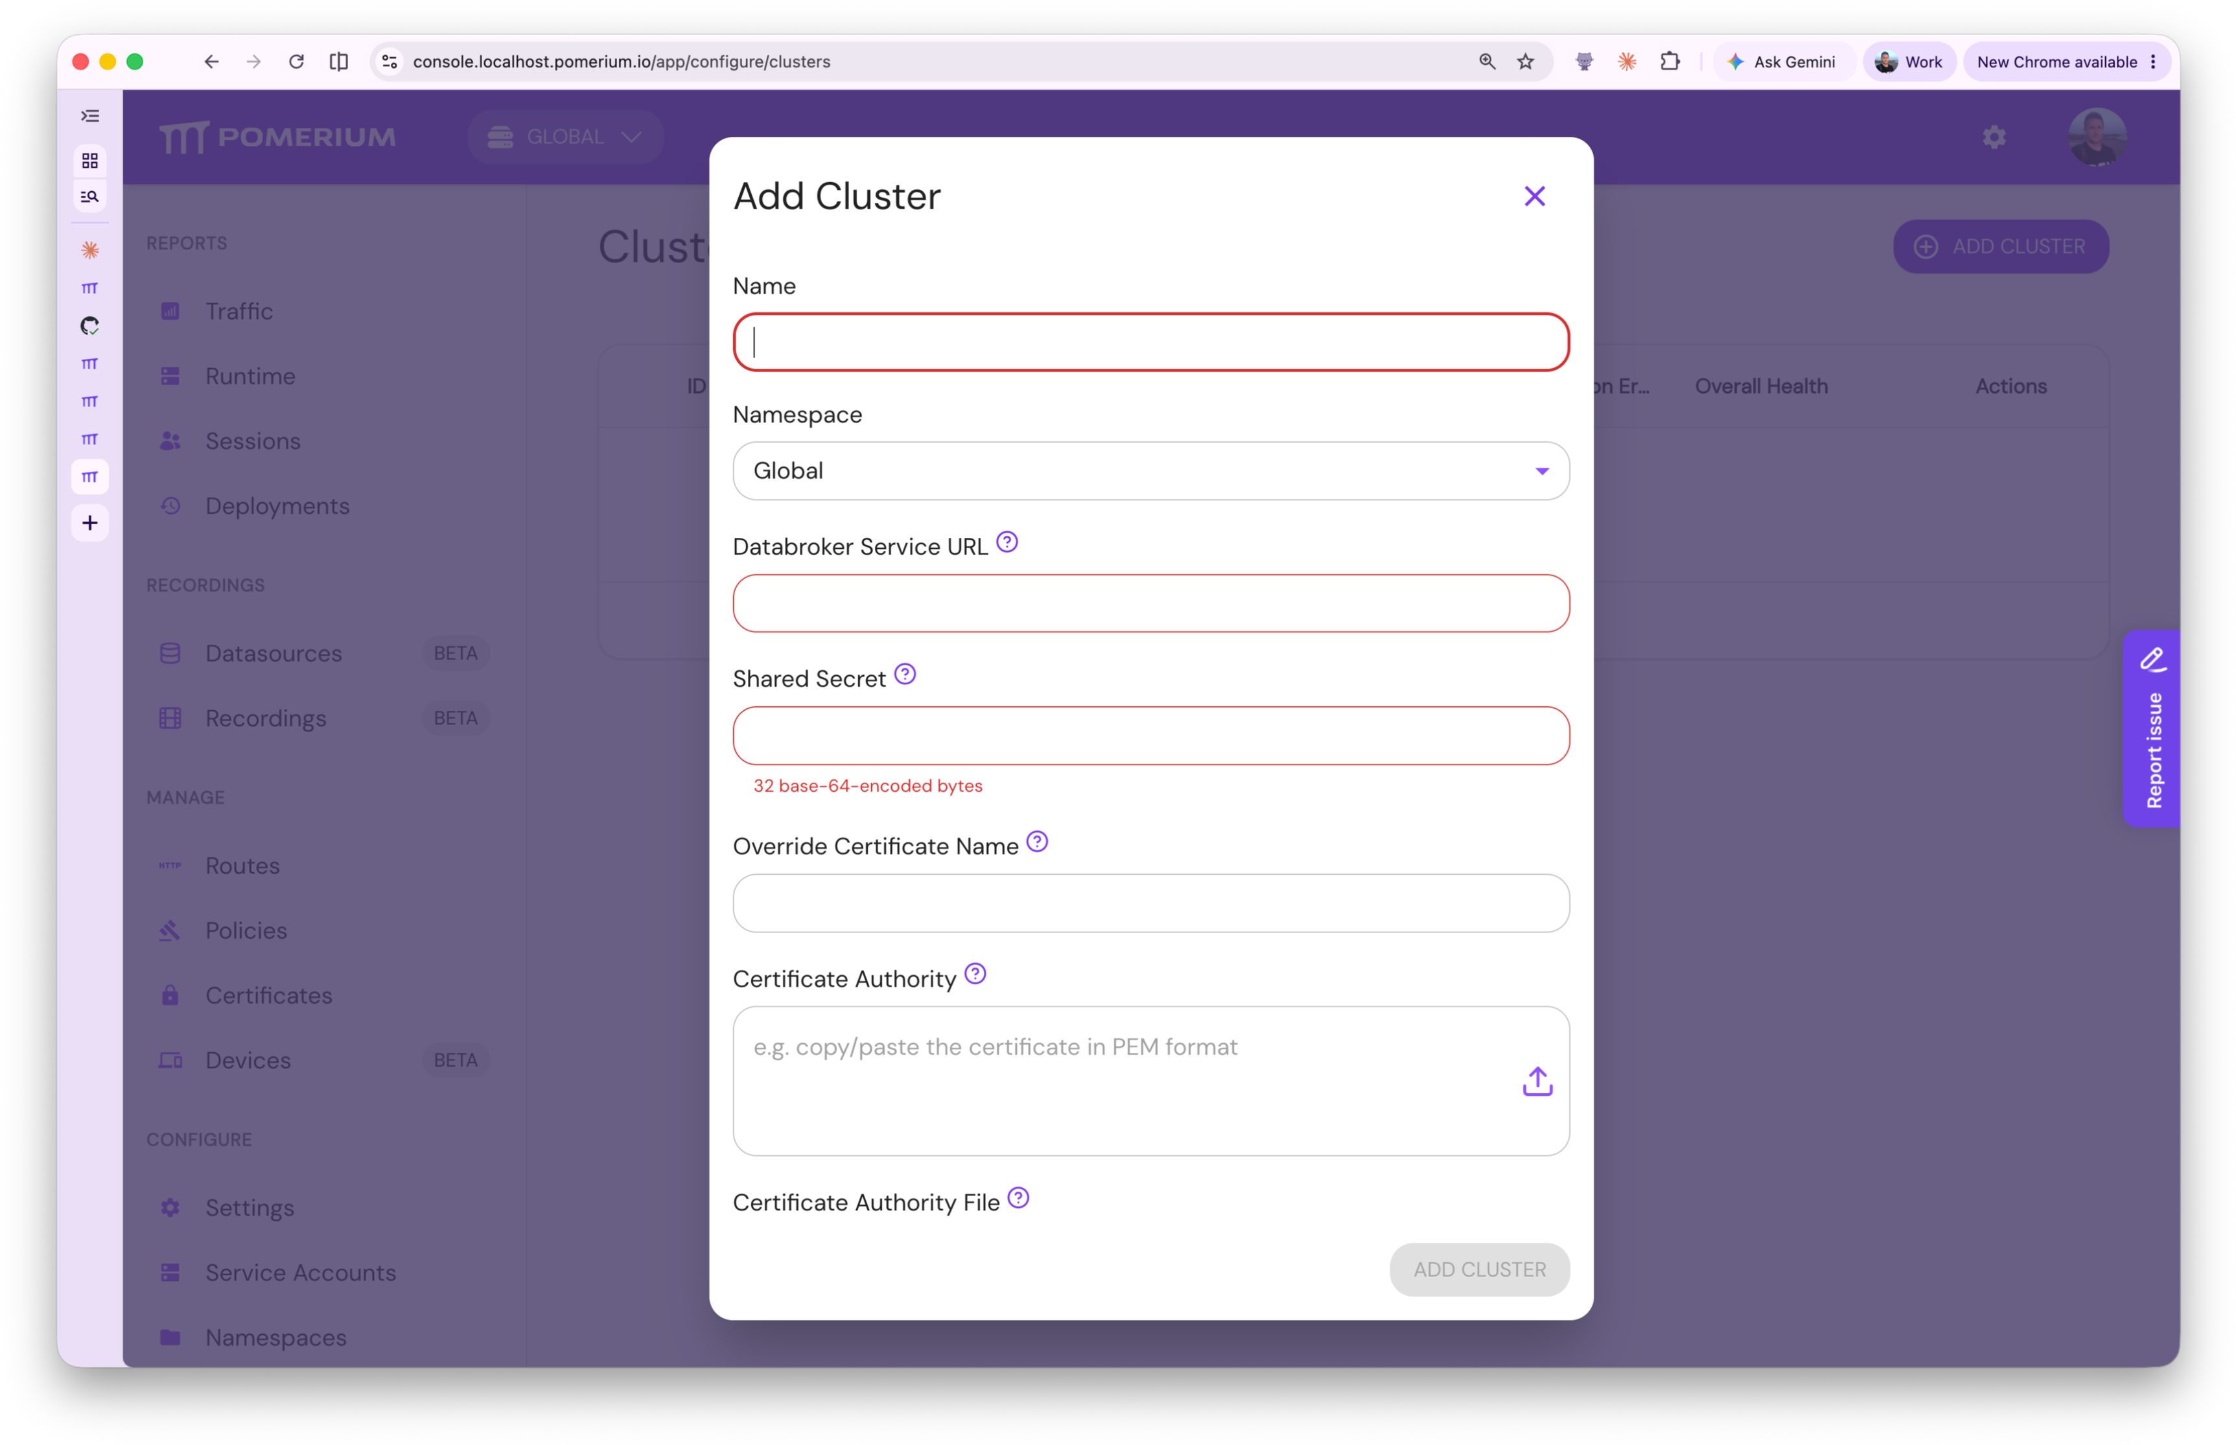Open Routes in sidebar
This screenshot has height=1445, width=2236.
pyautogui.click(x=242, y=865)
